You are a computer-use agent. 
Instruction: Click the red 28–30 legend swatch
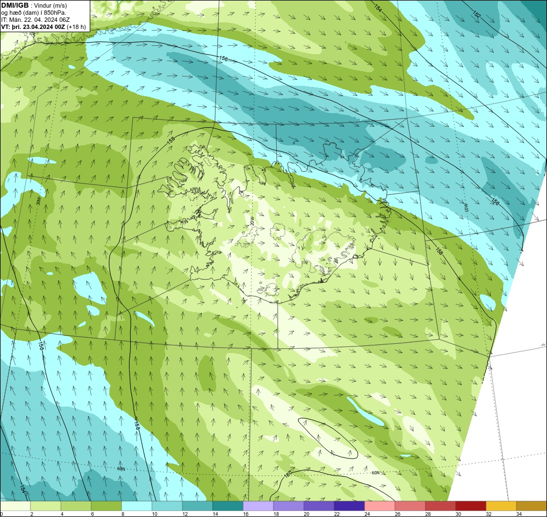440,506
